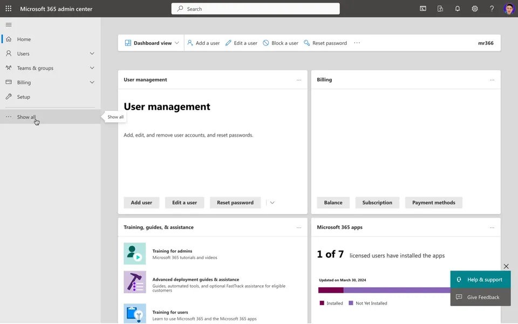Expand the Teams & groups section
The image size is (518, 324).
point(92,68)
